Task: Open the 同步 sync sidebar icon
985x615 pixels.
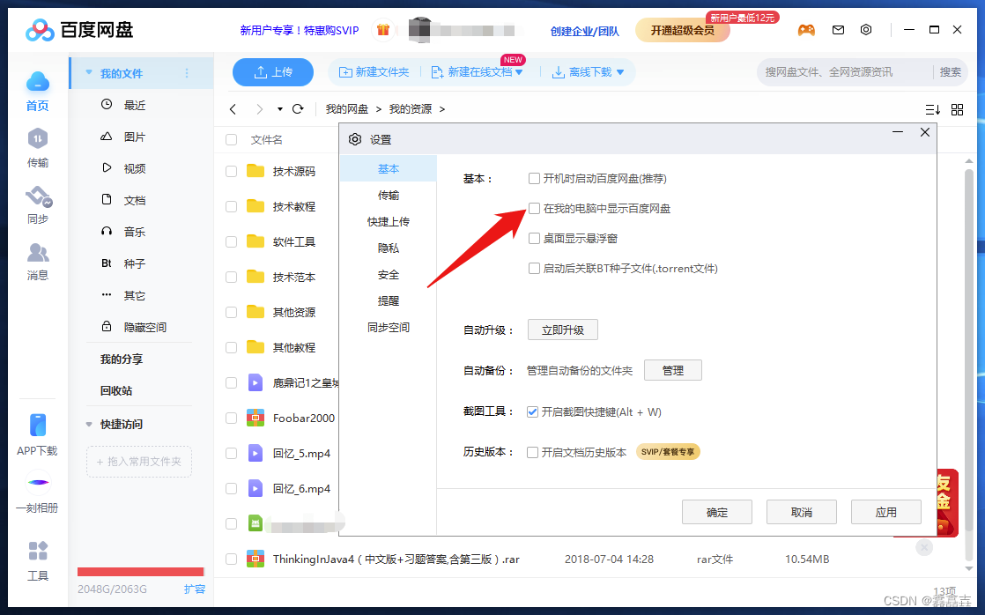Action: click(x=38, y=196)
